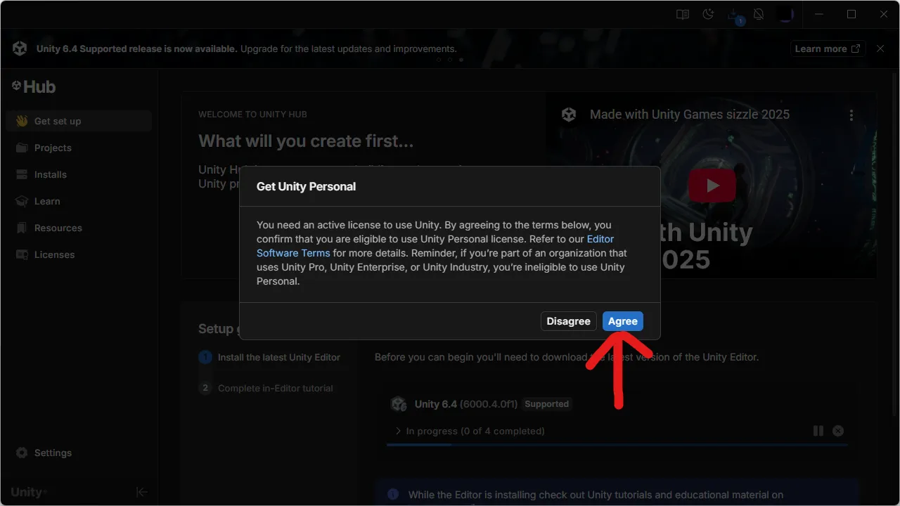900x506 pixels.
Task: Open the documentation book icon in title bar
Action: coord(682,14)
